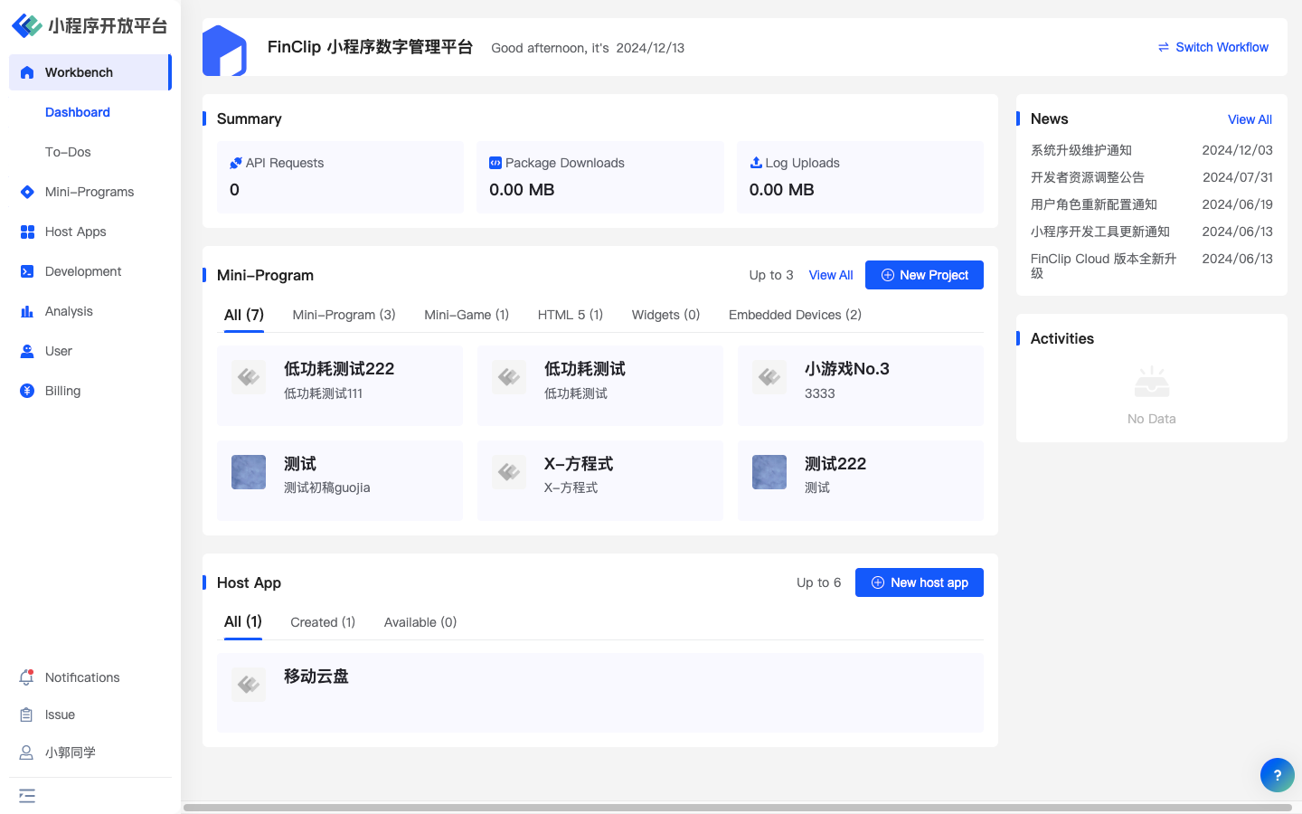
Task: Click the Billing yen icon
Action: [27, 391]
